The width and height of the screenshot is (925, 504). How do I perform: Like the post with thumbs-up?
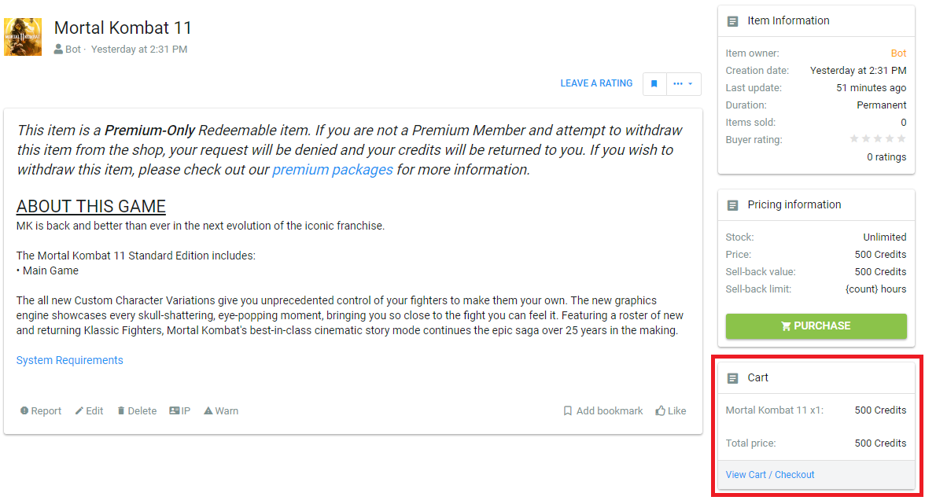[x=671, y=410]
